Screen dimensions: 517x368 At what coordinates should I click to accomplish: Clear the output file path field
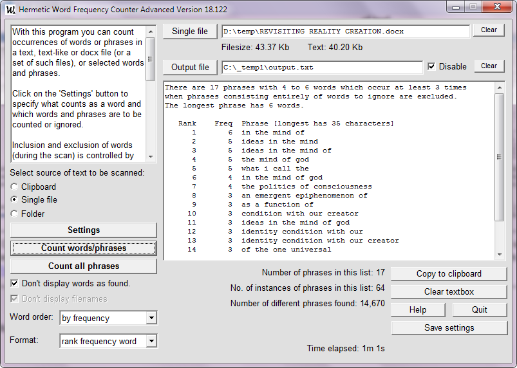tap(489, 66)
